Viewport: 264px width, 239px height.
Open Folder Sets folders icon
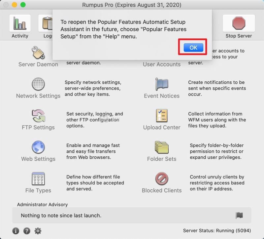coord(162,147)
